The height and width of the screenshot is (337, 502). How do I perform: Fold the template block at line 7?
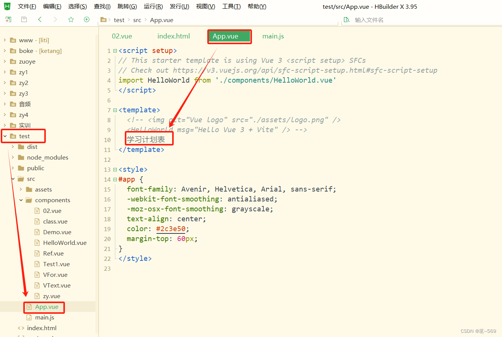pos(115,110)
